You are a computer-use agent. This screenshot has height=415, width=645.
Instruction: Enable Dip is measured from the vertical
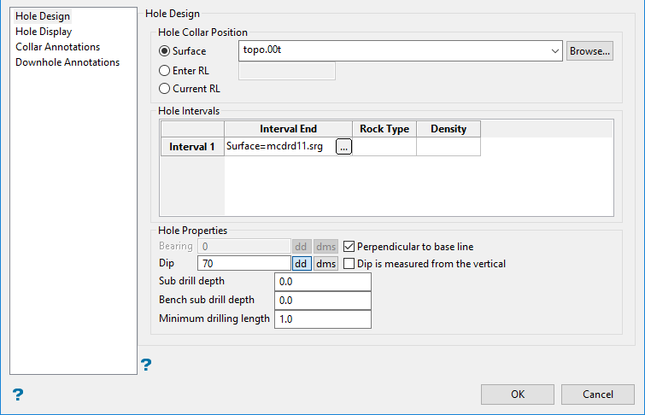coord(349,264)
